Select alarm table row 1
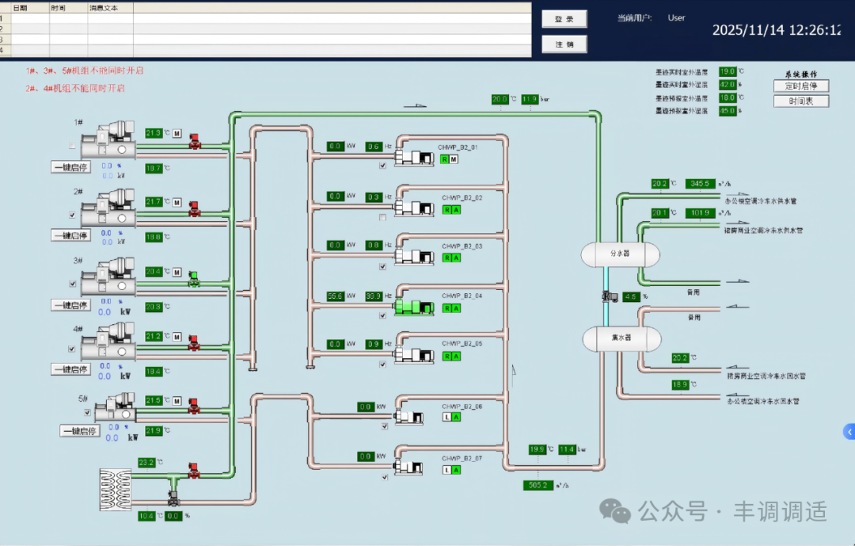This screenshot has width=855, height=546. [265, 18]
